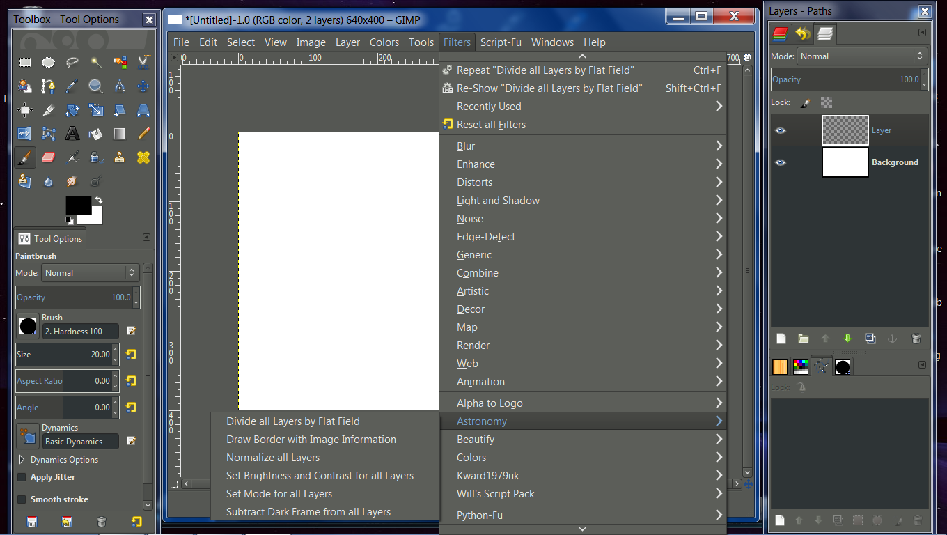947x535 pixels.
Task: Click the black foreground color swatch
Action: tap(78, 205)
